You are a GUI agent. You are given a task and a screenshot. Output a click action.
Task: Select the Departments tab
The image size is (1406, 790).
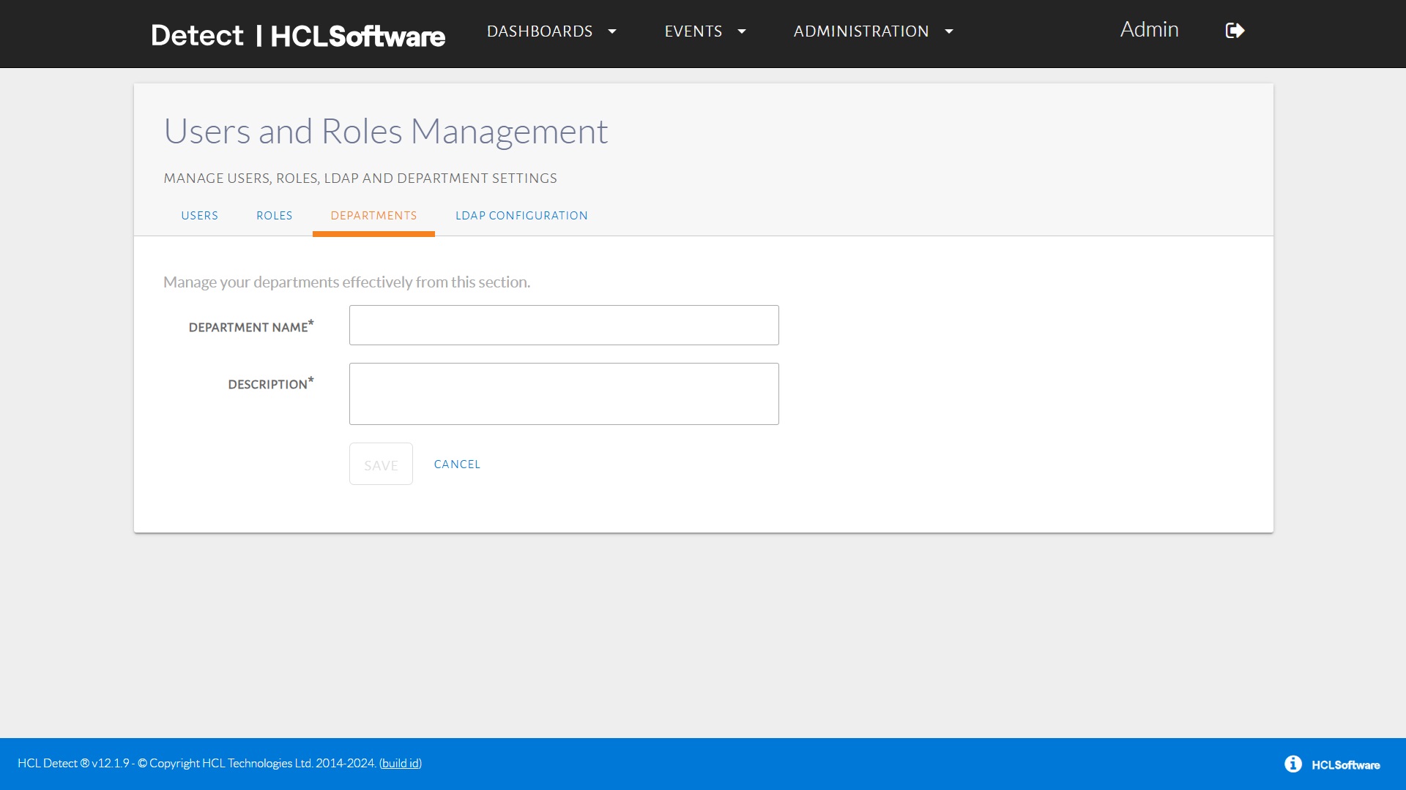(x=373, y=216)
